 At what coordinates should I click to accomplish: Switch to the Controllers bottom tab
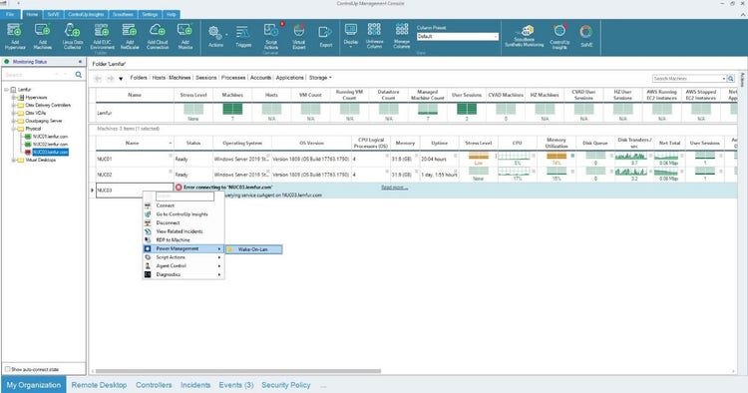154,385
